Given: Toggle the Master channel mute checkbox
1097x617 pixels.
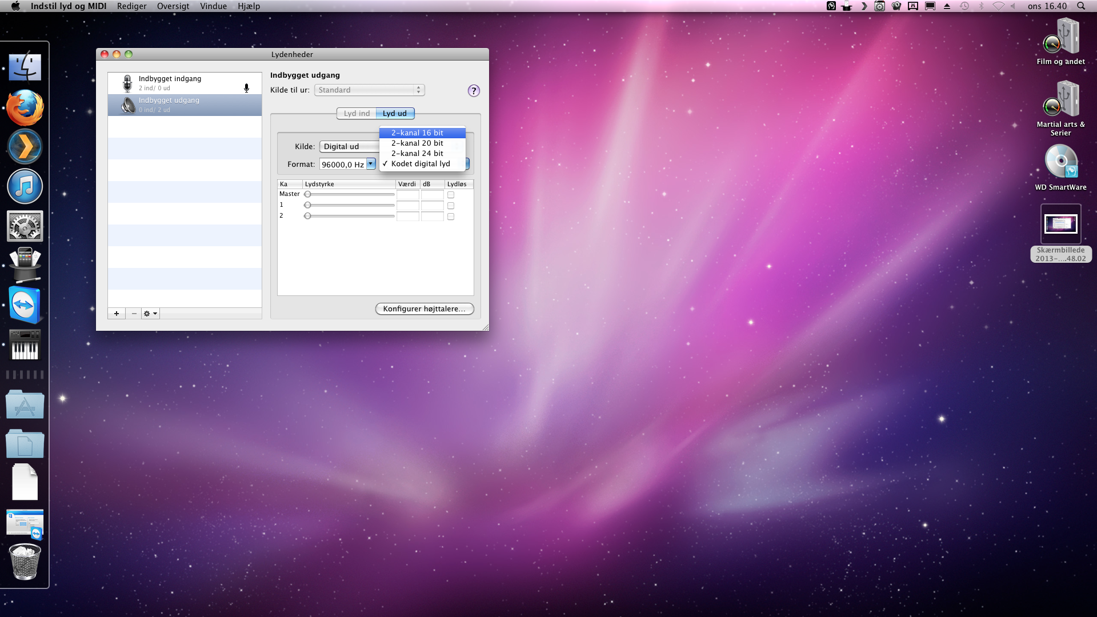Looking at the screenshot, I should coord(451,195).
